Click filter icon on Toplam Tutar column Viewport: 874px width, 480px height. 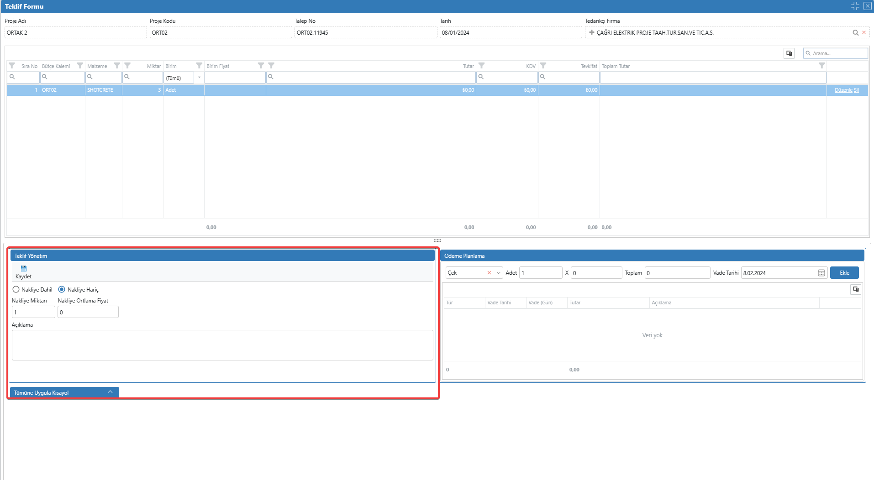pyautogui.click(x=821, y=66)
